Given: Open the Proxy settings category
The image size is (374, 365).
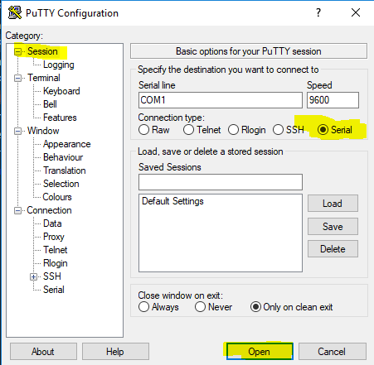Looking at the screenshot, I should point(54,237).
